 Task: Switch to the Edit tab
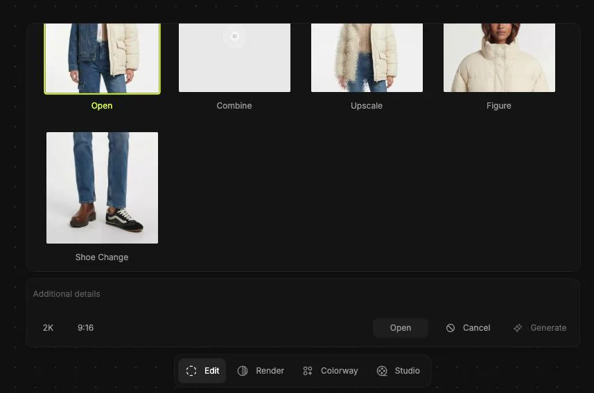202,371
